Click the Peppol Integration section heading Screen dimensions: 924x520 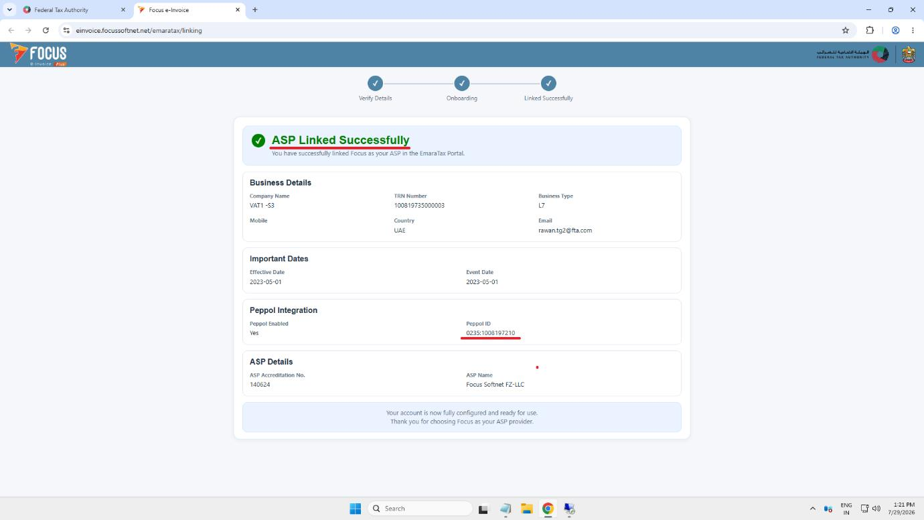[283, 310]
